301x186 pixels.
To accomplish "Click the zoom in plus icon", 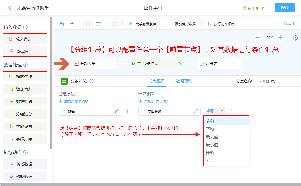I will 280,37.
